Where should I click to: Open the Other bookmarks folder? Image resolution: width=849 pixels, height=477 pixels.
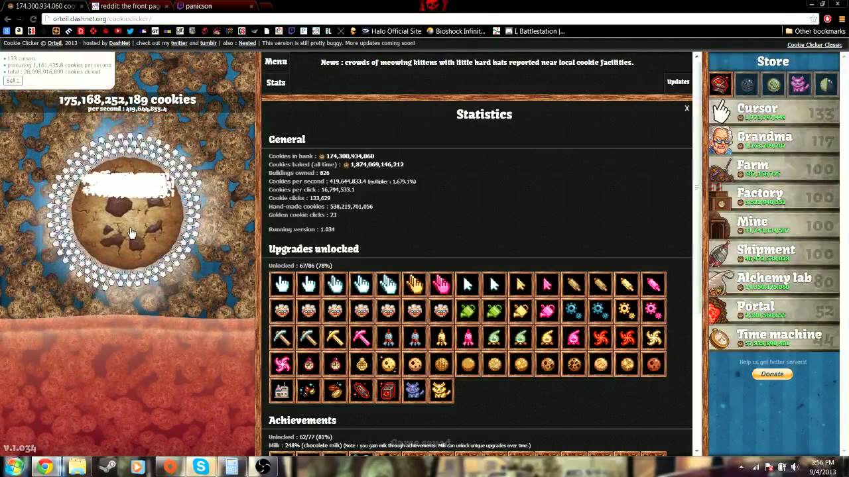(815, 31)
